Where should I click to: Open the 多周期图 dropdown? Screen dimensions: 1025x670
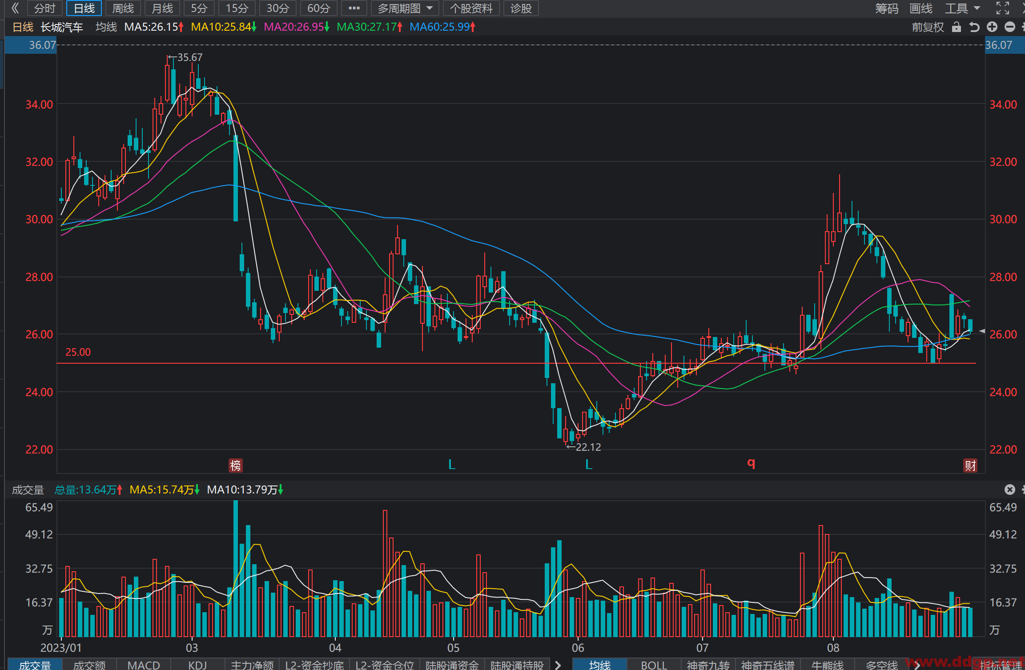[x=405, y=8]
